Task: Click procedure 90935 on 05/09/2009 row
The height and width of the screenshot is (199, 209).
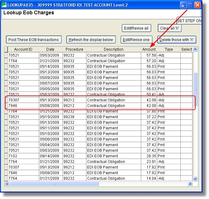Action: [x=69, y=77]
